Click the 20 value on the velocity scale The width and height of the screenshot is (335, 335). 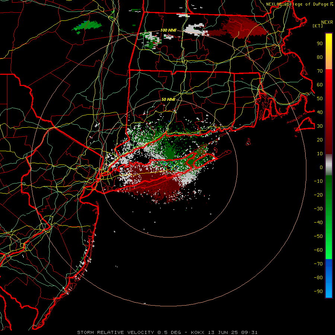point(320,140)
